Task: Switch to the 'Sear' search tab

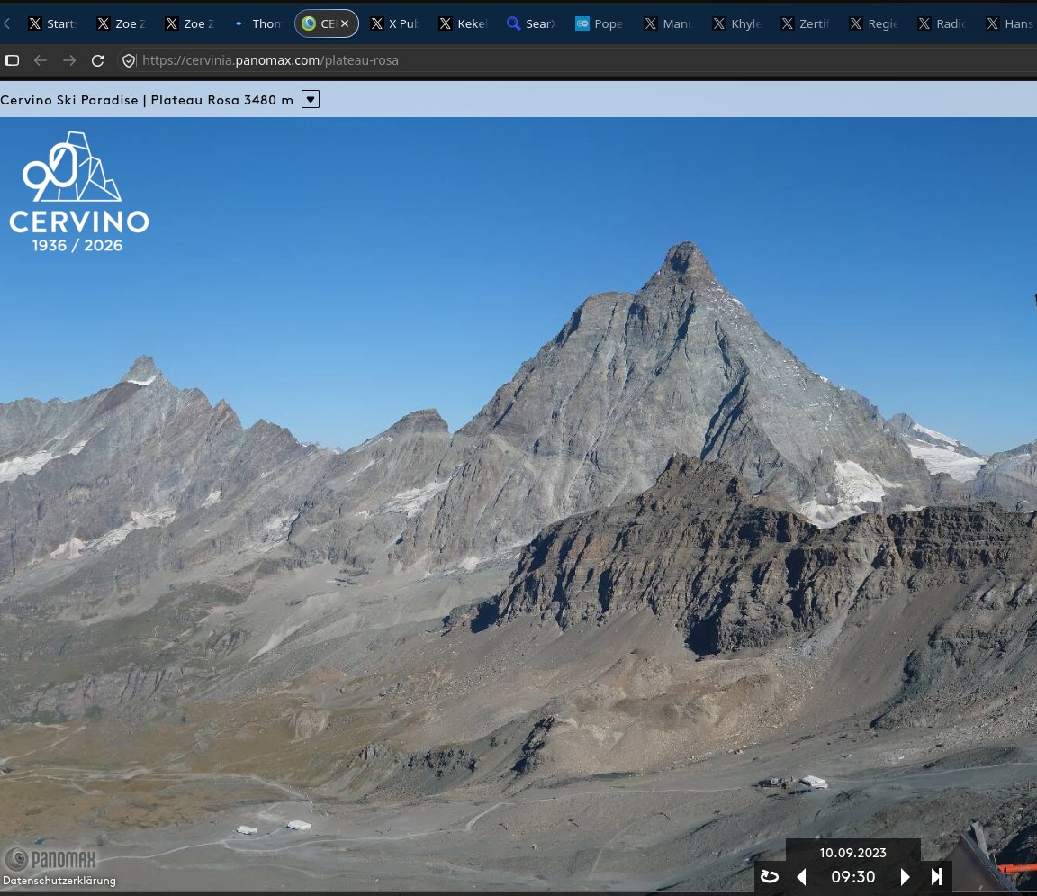Action: pos(532,23)
